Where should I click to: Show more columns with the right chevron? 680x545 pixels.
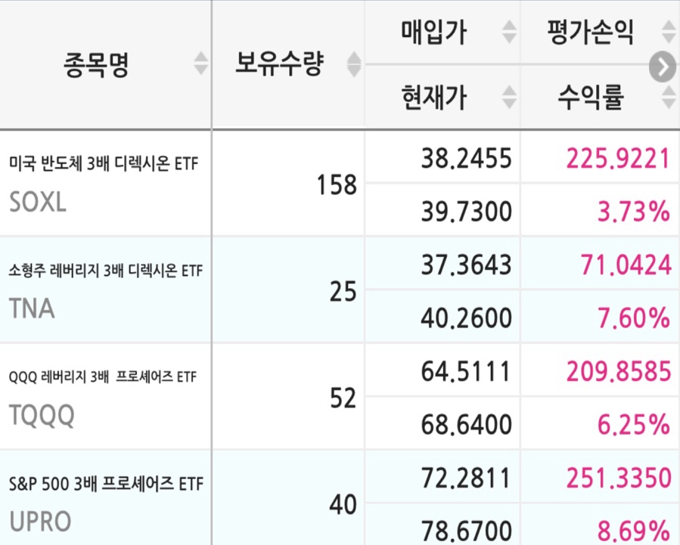pyautogui.click(x=662, y=67)
